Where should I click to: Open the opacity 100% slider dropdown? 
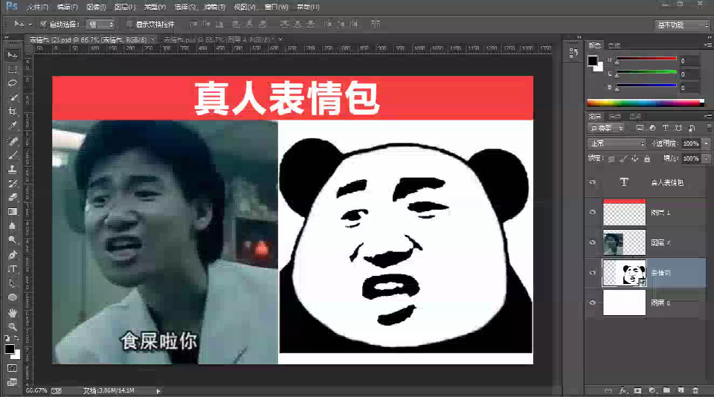tap(707, 143)
